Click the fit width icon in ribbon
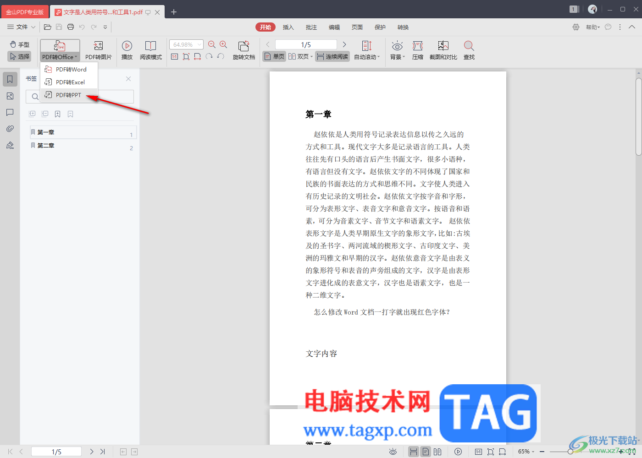Viewport: 642px width, 458px height. coord(198,56)
